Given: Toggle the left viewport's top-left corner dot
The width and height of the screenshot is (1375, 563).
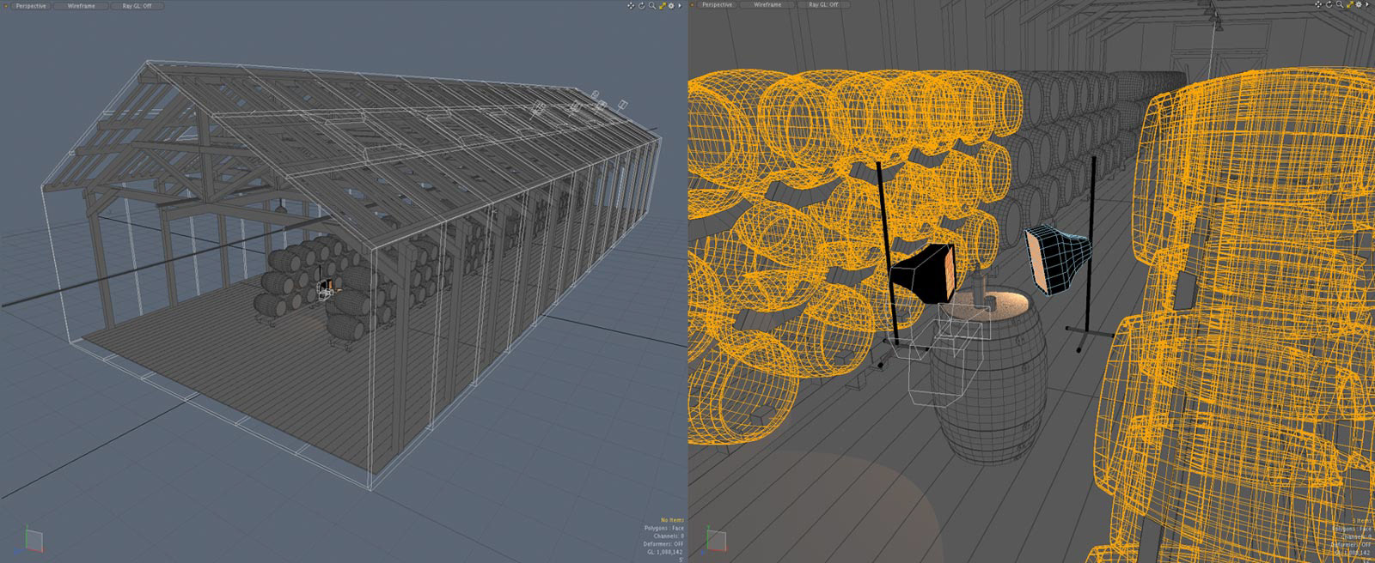Looking at the screenshot, I should click(x=4, y=5).
